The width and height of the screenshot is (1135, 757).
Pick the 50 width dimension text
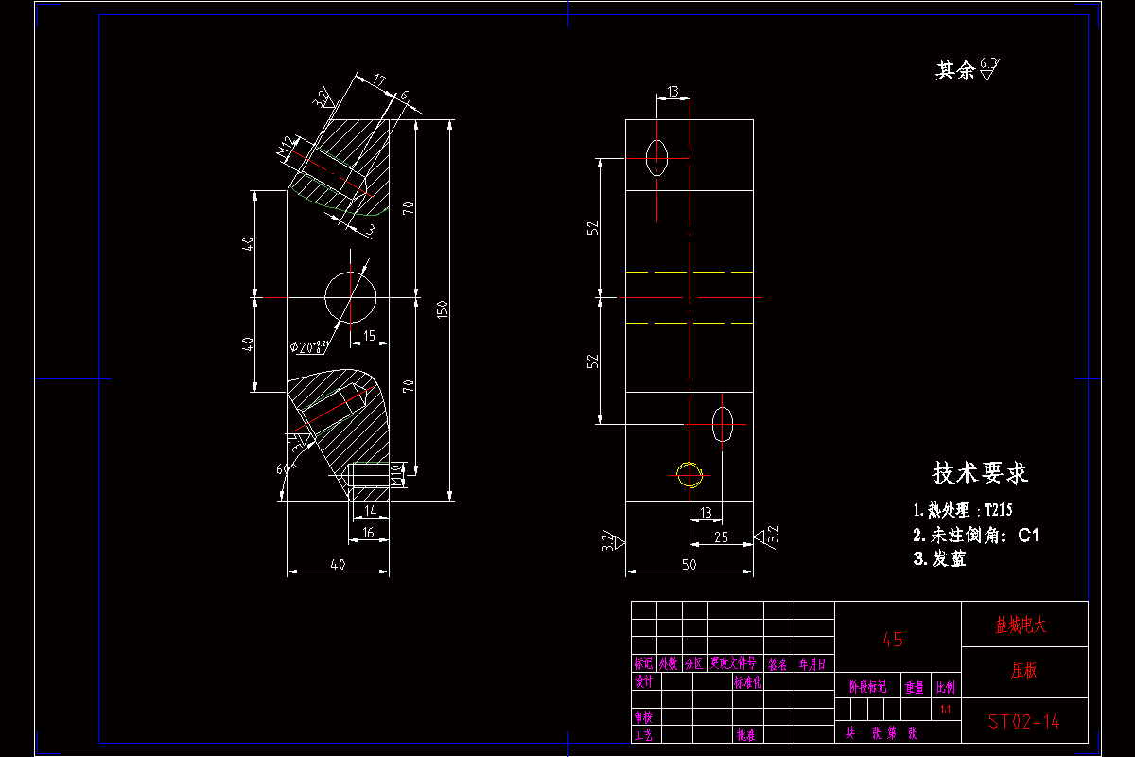pyautogui.click(x=689, y=564)
